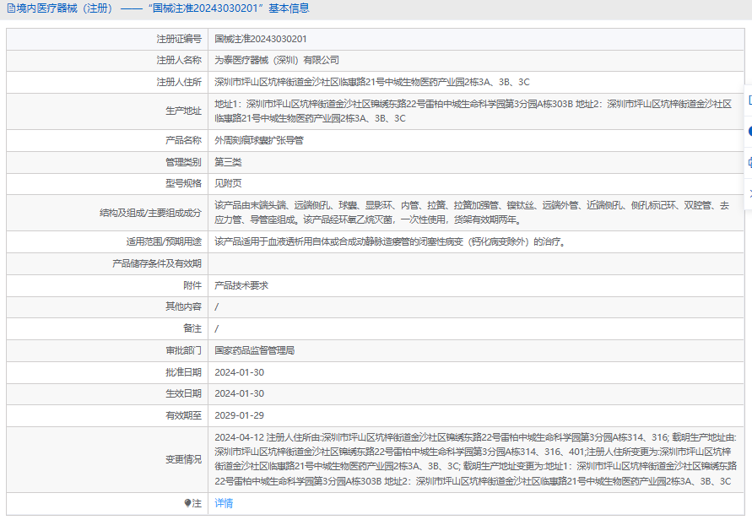Click the 批准日期 label

tap(184, 372)
